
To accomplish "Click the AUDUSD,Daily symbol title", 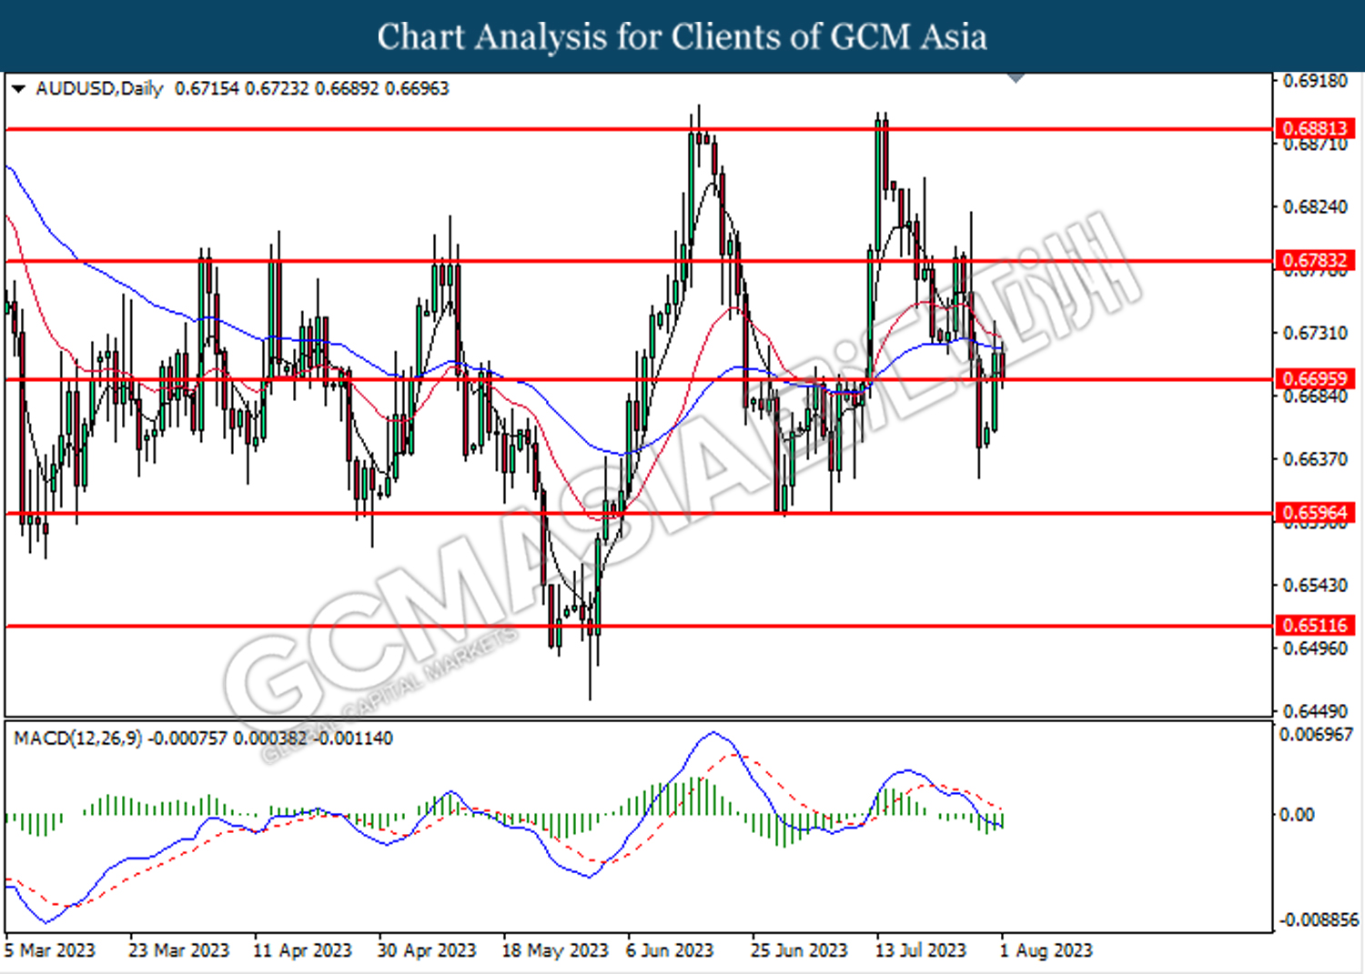I will click(99, 88).
